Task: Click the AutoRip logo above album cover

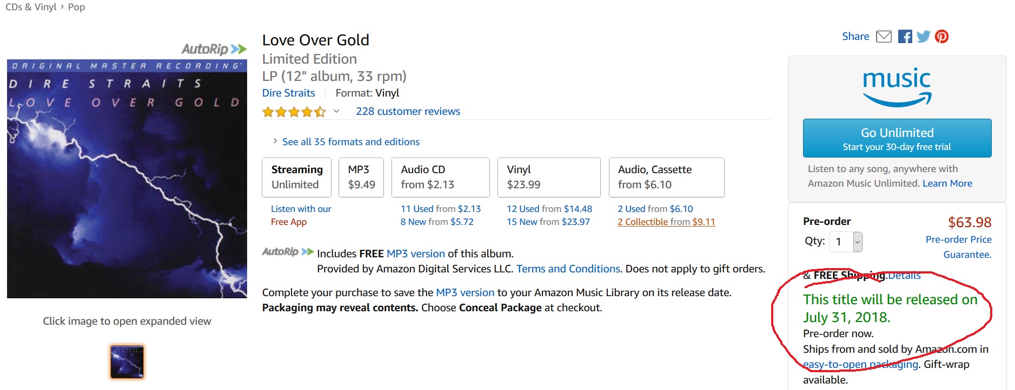Action: point(214,49)
